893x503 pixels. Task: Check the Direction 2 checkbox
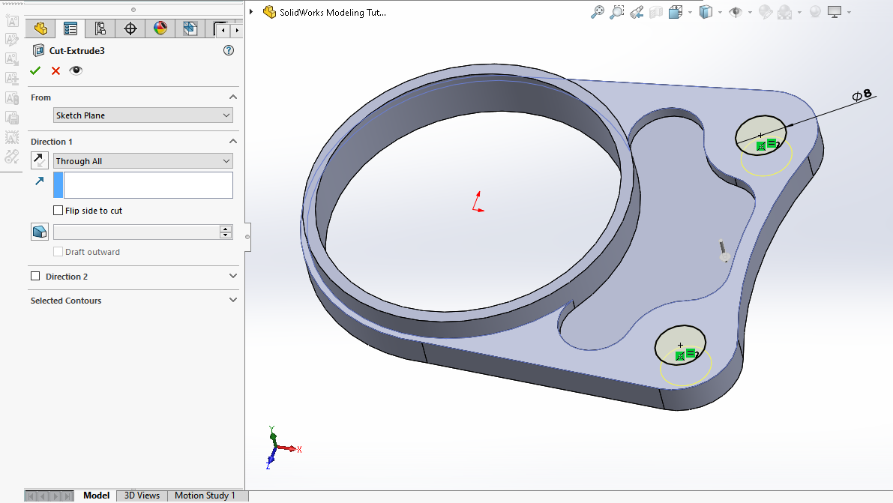point(35,277)
